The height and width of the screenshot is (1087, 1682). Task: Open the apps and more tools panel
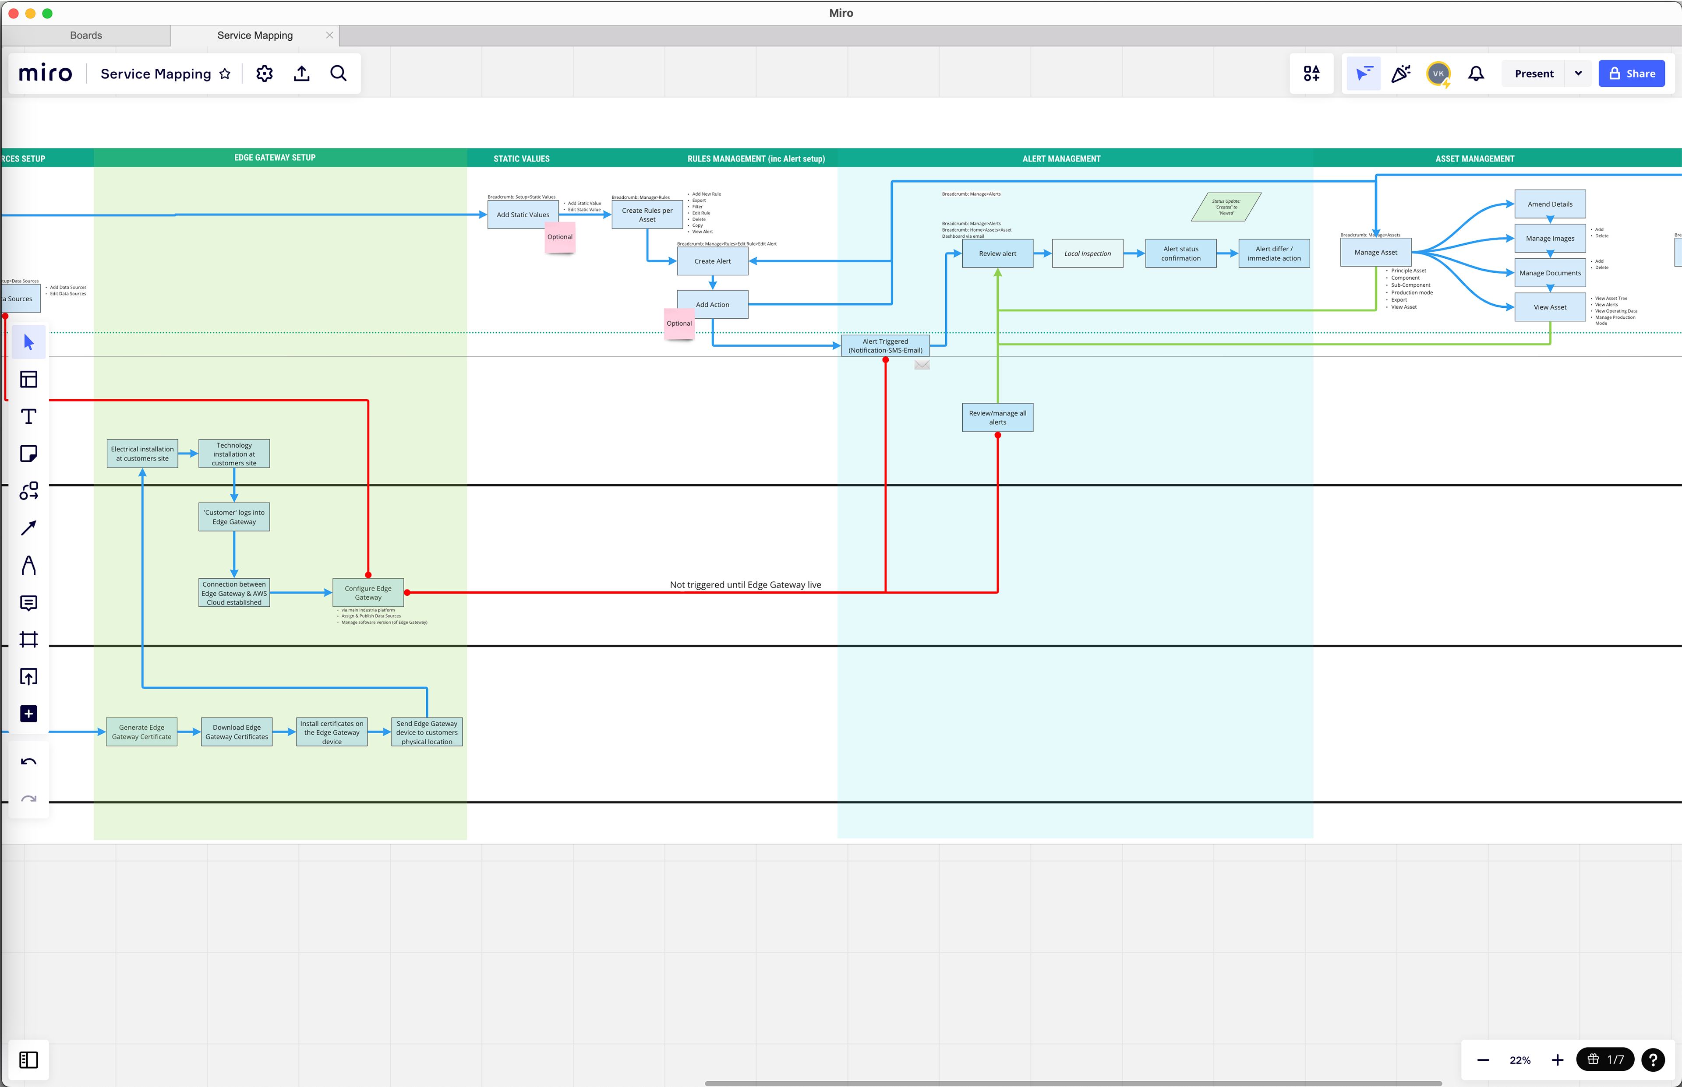(x=1311, y=74)
